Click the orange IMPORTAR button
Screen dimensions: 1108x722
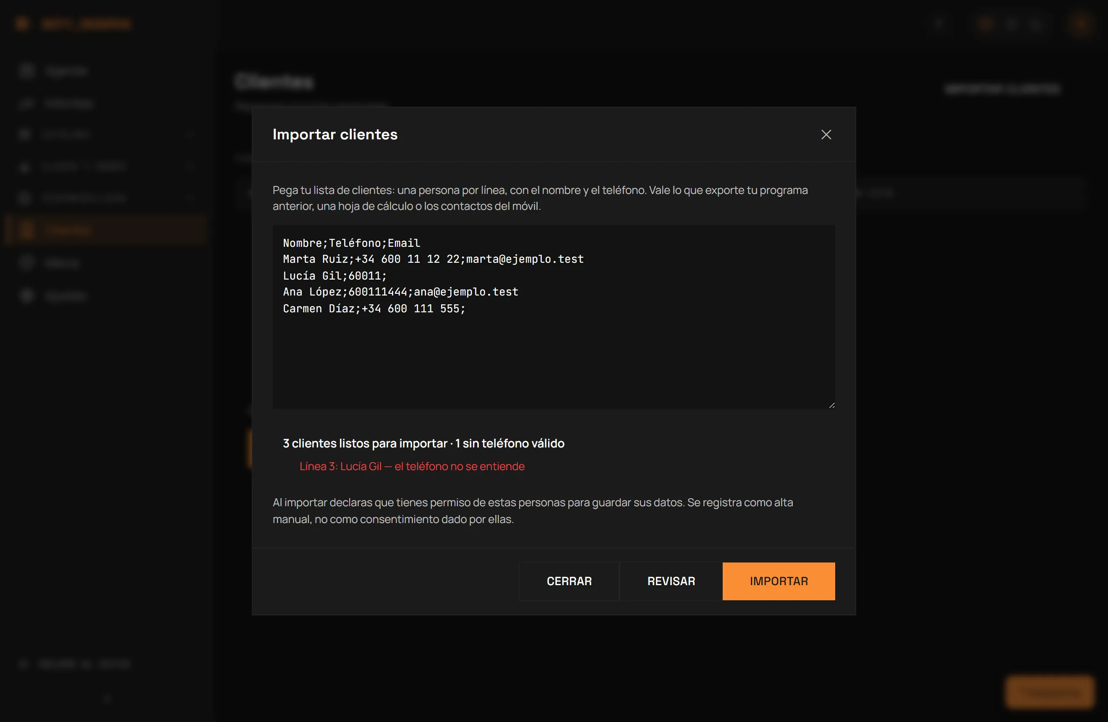(779, 581)
